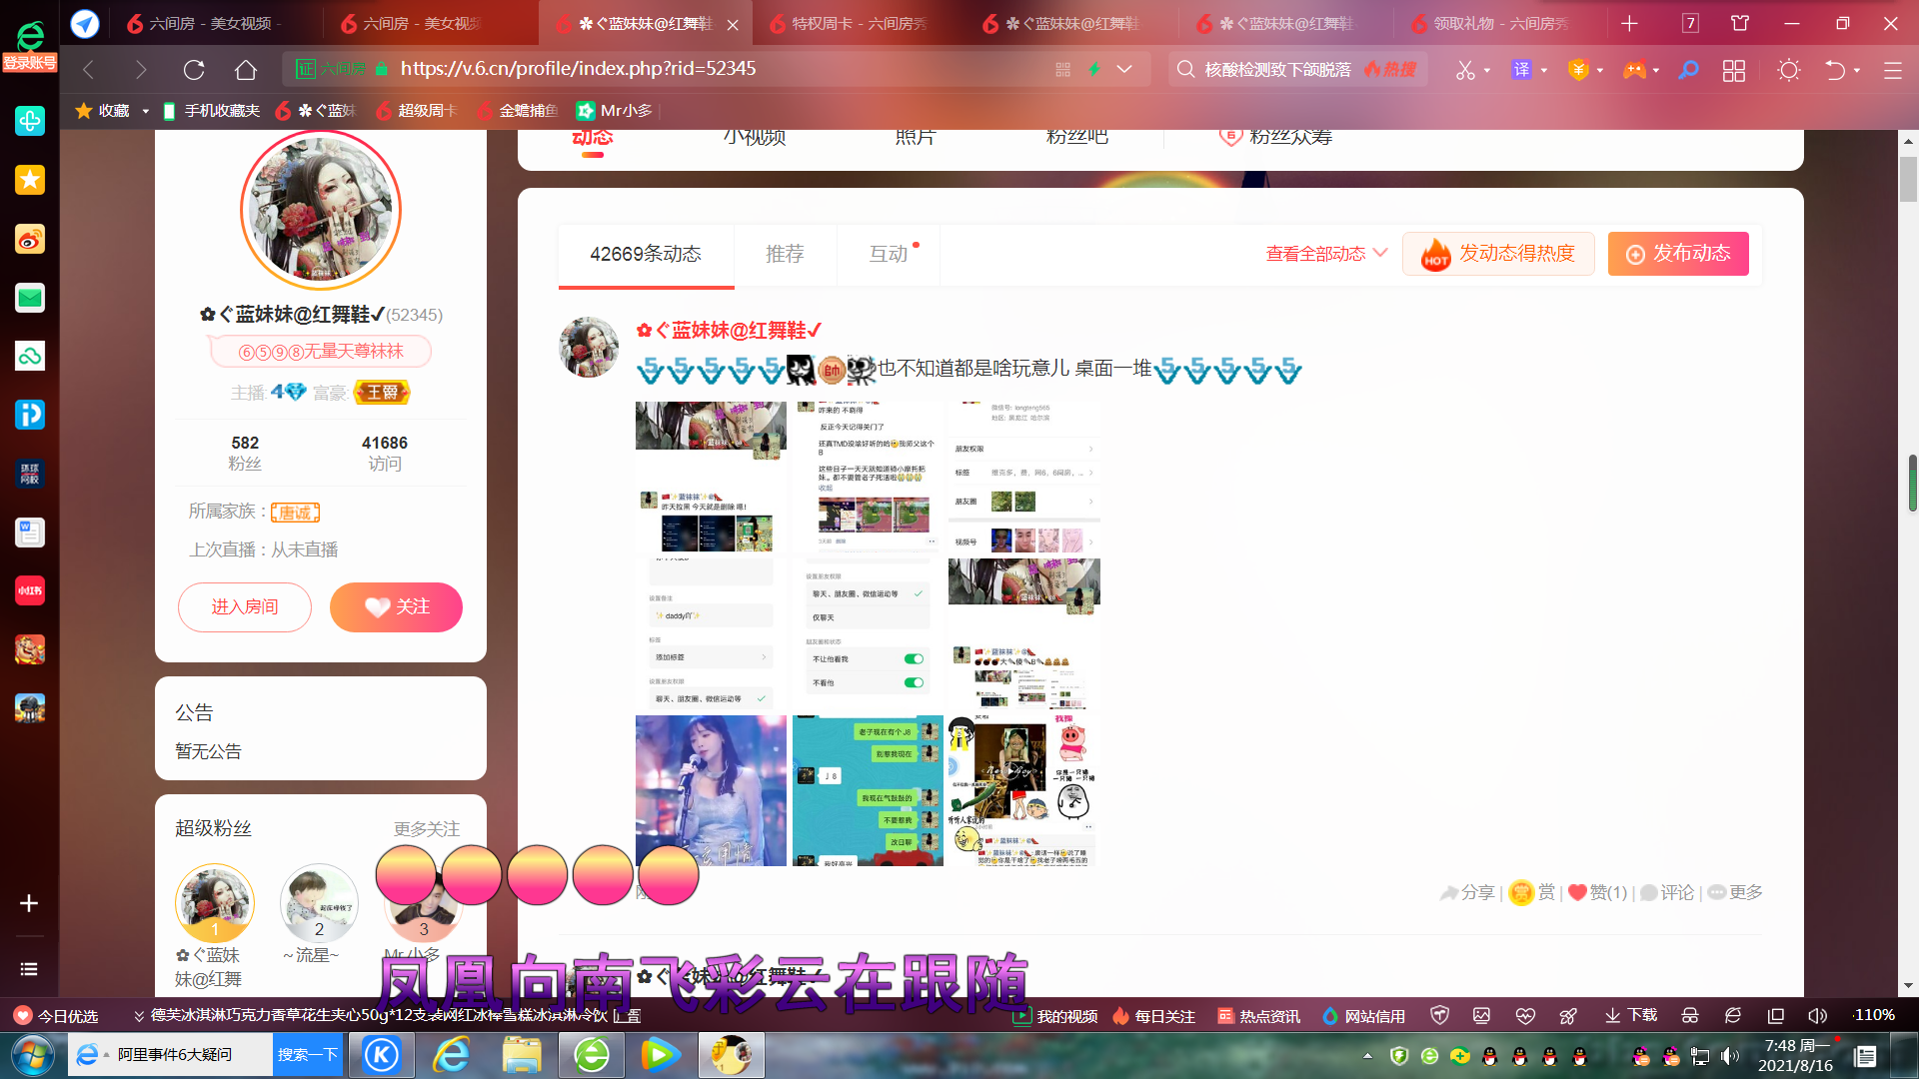
Task: Open yellow star favorites sidebar icon
Action: 30,180
